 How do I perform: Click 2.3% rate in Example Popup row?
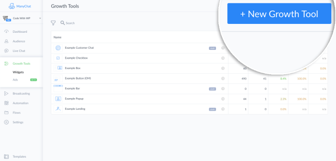(x=283, y=99)
